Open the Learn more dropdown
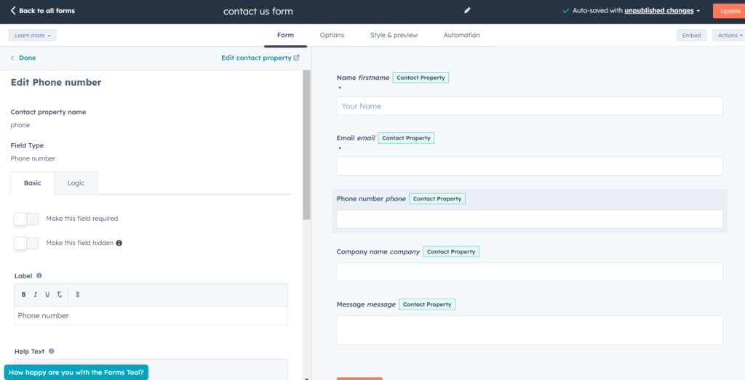745x380 pixels. [x=33, y=35]
